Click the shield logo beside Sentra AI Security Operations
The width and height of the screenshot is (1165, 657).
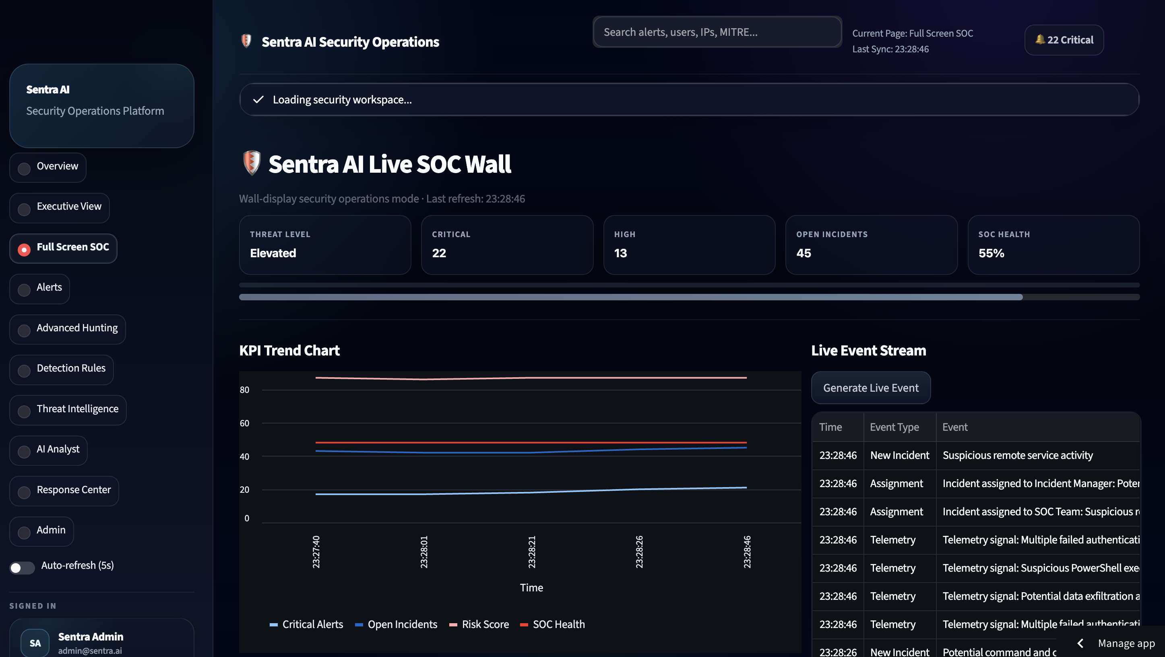(246, 41)
